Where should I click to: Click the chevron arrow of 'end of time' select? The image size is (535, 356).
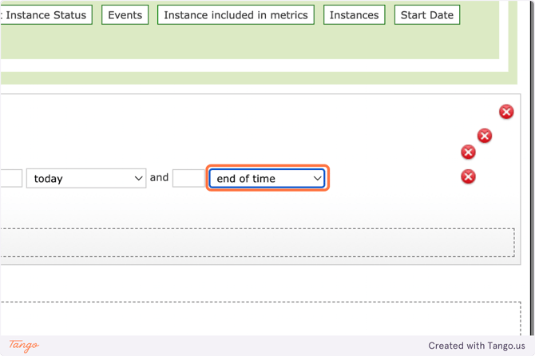click(317, 178)
